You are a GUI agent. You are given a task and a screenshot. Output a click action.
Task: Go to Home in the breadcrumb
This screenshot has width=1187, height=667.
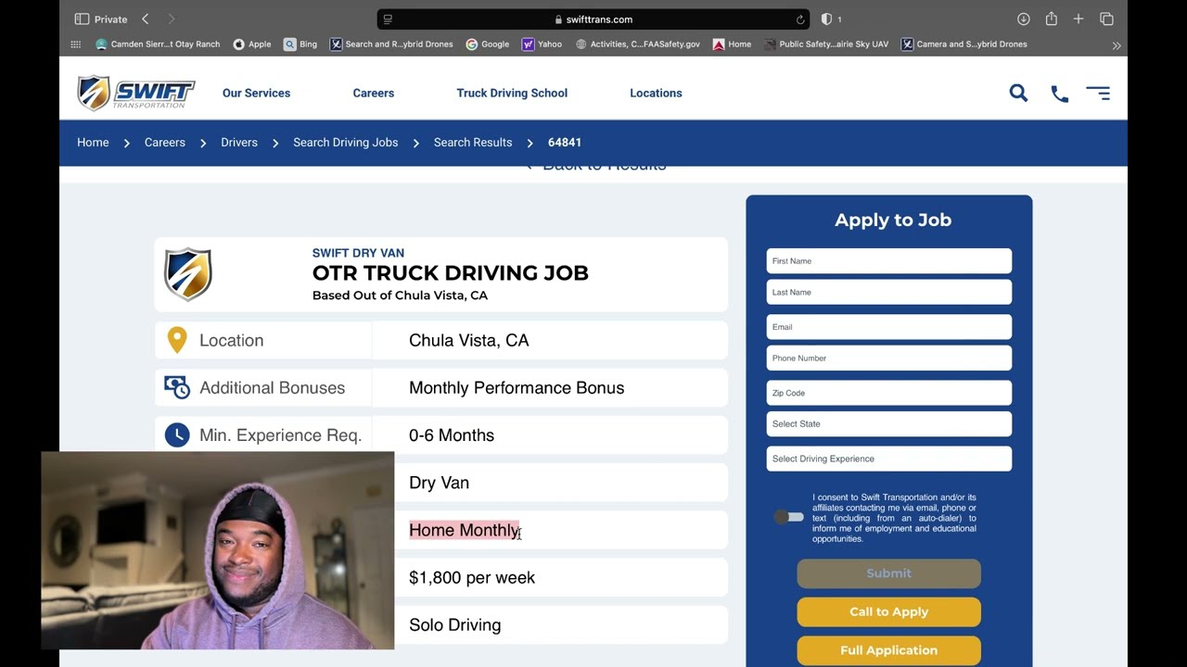[x=93, y=143]
